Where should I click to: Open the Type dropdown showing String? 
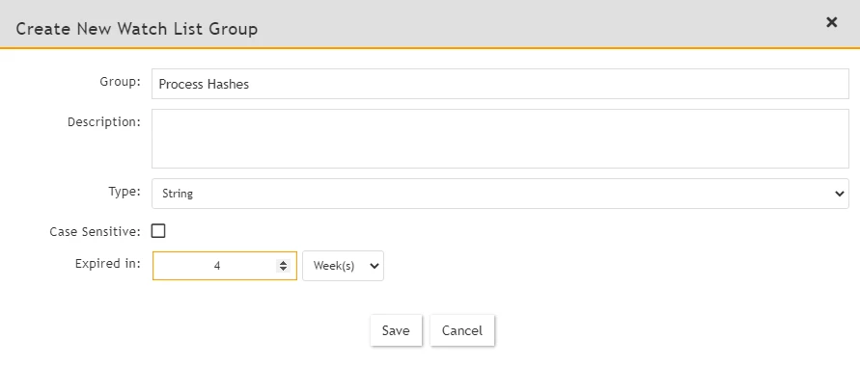[x=500, y=194]
